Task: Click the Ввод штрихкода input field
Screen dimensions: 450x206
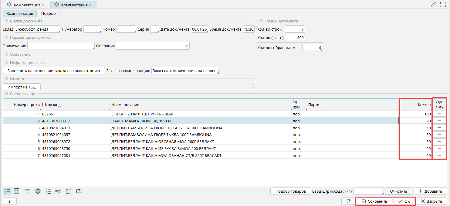Action: 368,191
